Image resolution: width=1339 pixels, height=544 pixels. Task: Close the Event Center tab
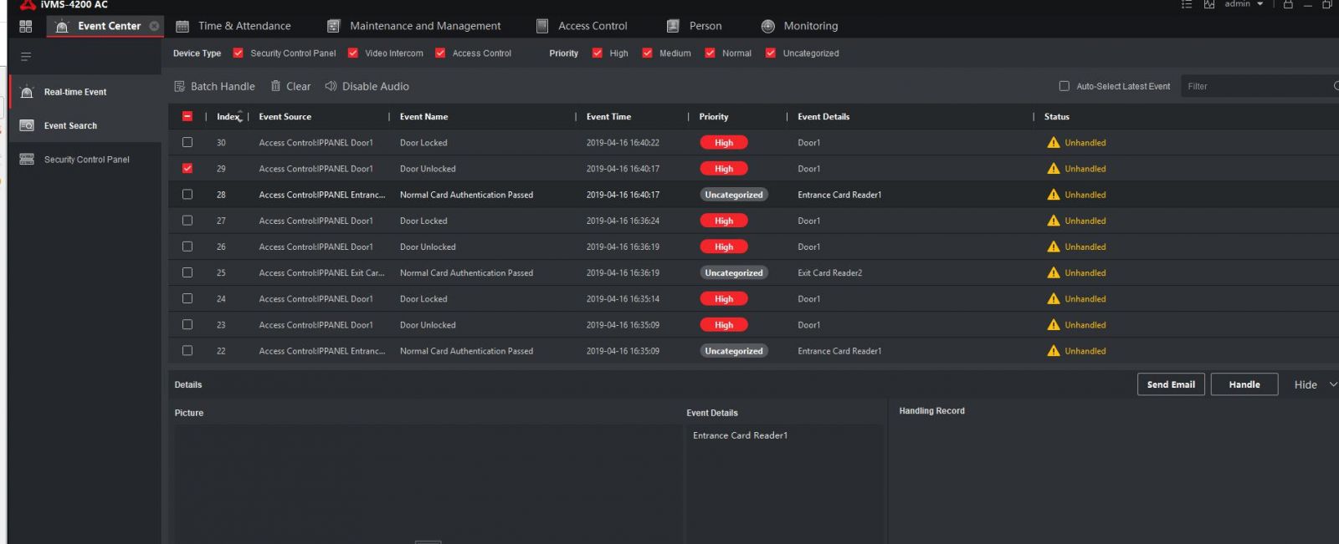(x=154, y=26)
